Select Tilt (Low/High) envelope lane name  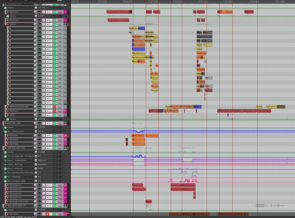pos(21,156)
